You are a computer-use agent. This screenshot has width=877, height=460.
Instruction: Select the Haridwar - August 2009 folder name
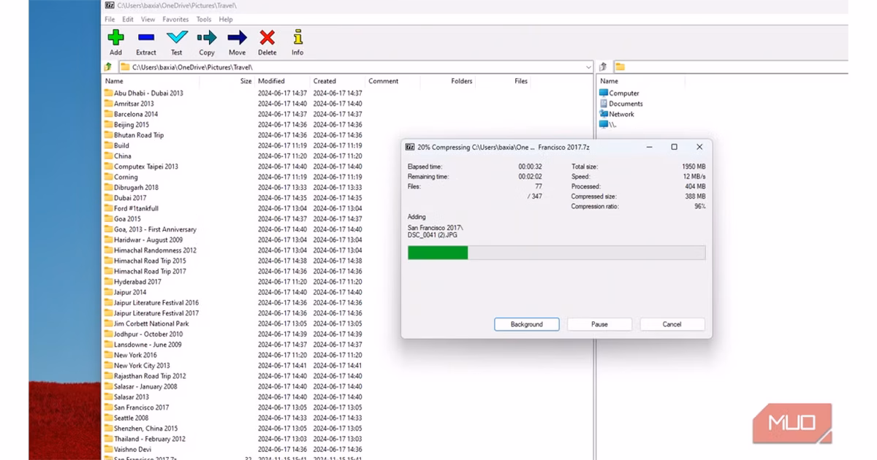(x=148, y=239)
